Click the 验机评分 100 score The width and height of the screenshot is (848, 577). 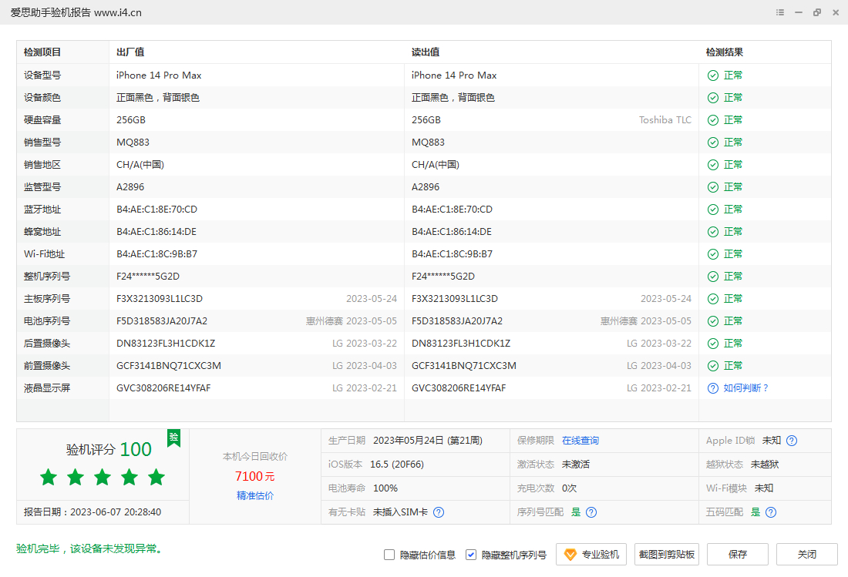pos(109,449)
